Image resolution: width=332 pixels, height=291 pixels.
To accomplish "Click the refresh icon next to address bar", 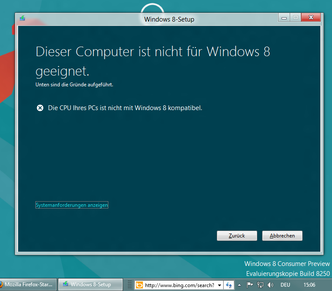I will coord(229,285).
